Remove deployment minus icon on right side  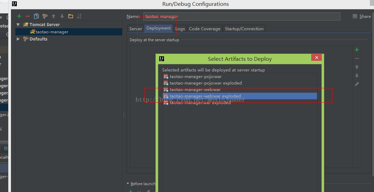[x=357, y=58]
